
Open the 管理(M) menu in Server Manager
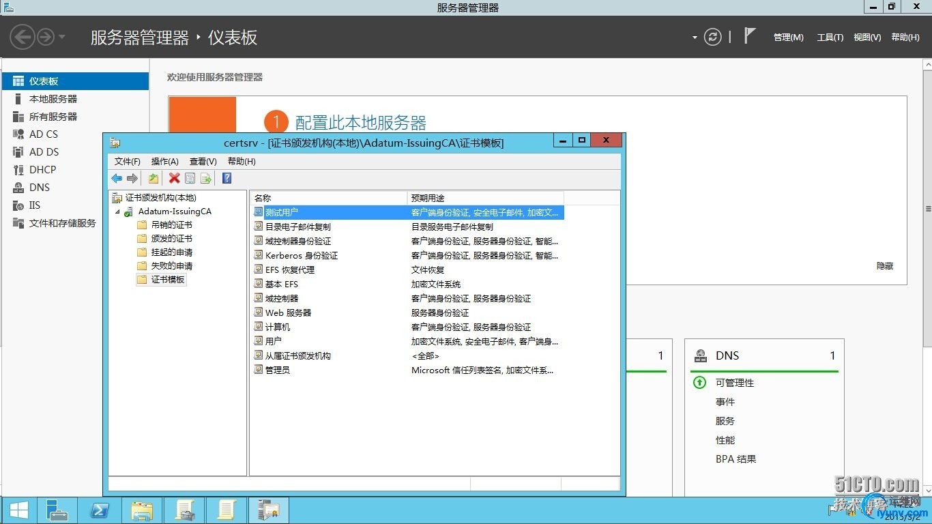[x=789, y=38]
